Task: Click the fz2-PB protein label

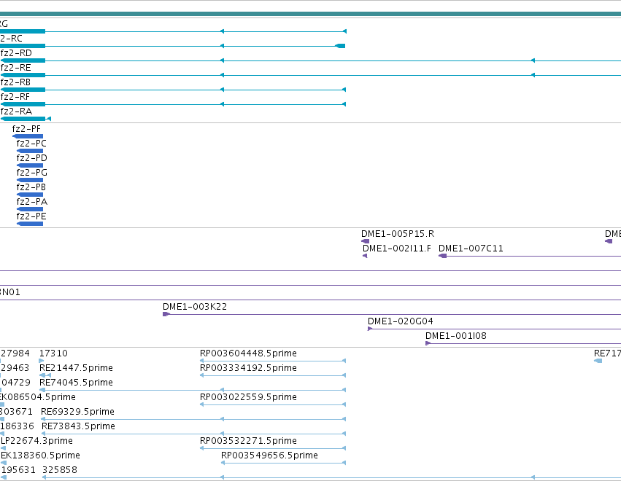Action: pyautogui.click(x=31, y=187)
